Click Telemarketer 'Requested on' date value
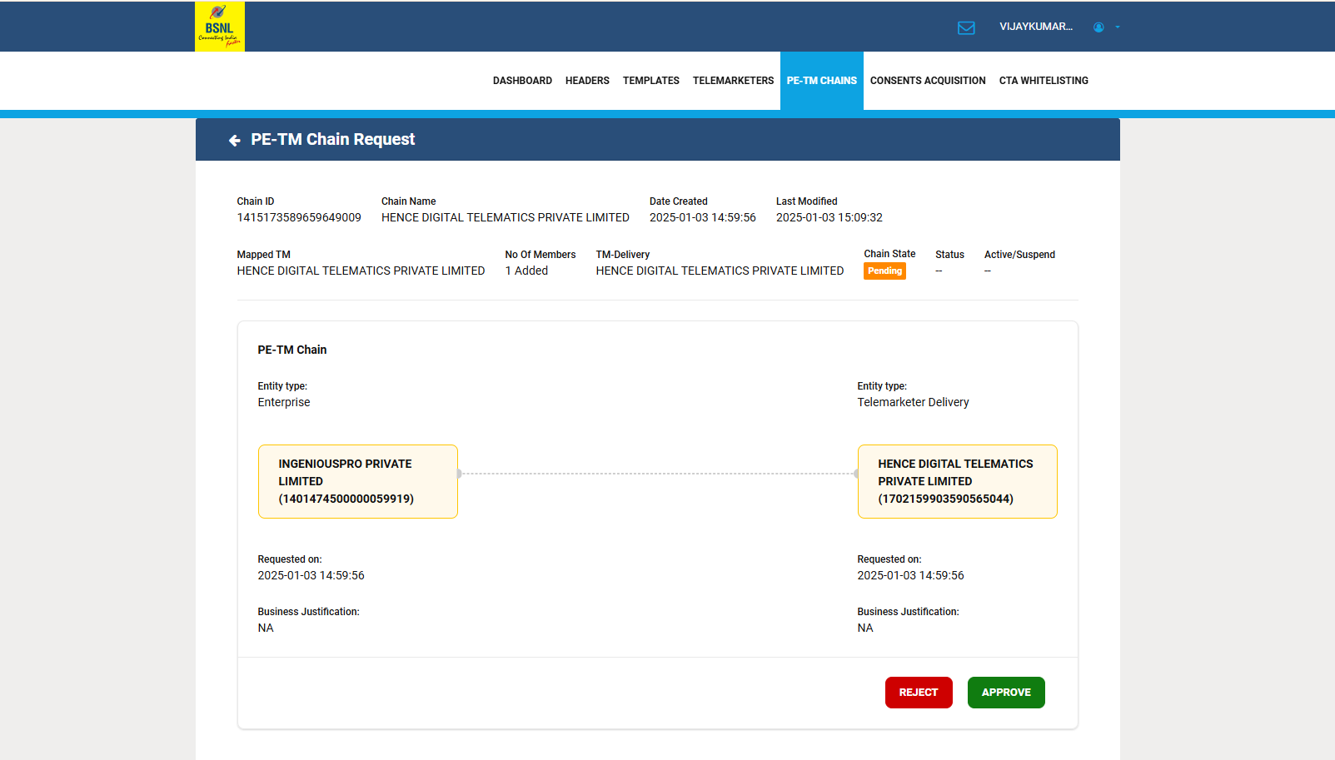The image size is (1335, 760). tap(910, 575)
